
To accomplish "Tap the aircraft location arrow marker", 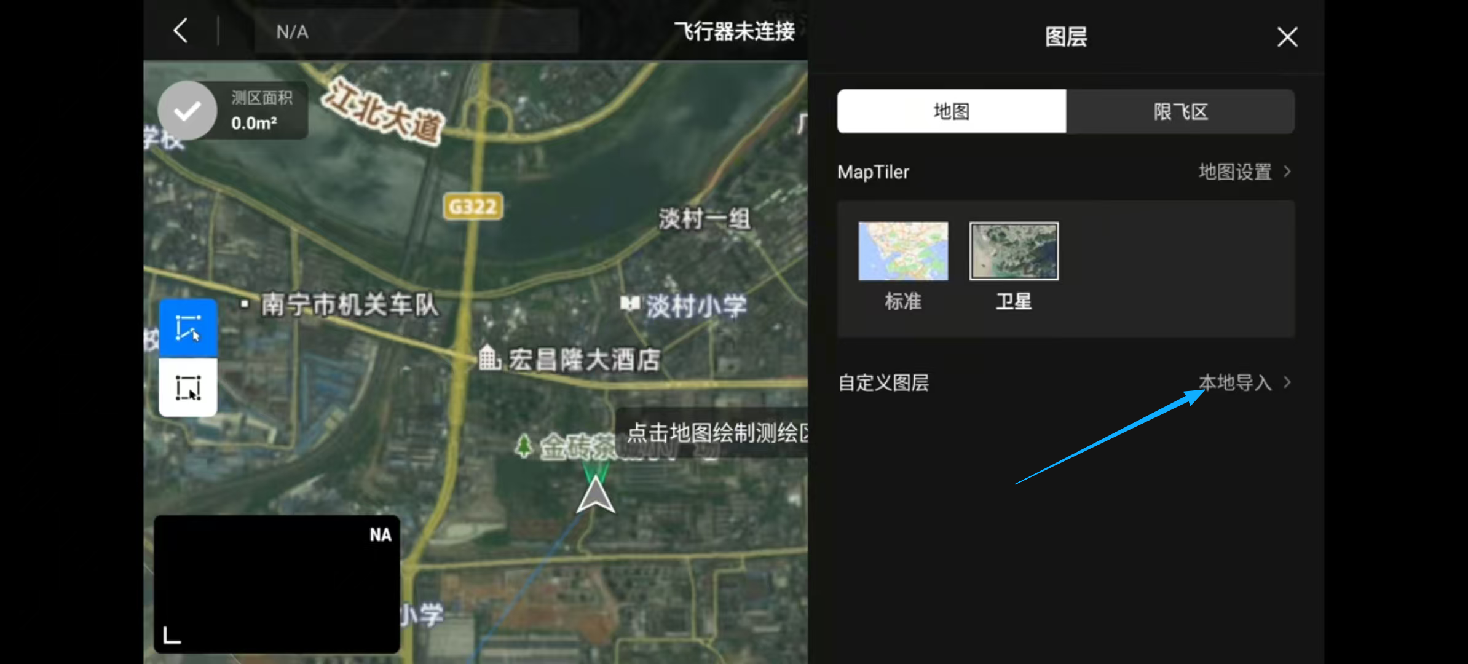I will click(x=595, y=496).
